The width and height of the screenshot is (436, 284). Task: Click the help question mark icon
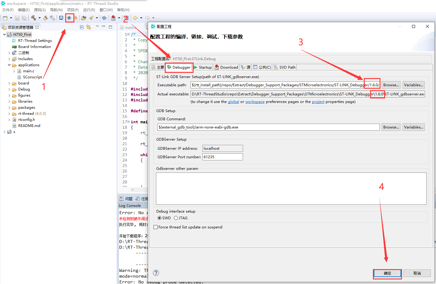pyautogui.click(x=156, y=273)
